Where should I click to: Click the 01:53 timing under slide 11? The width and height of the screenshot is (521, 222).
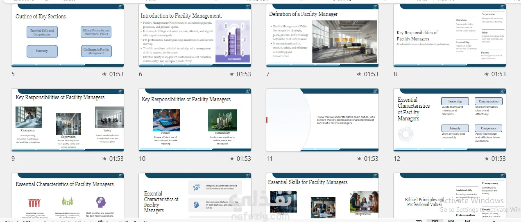tap(371, 158)
